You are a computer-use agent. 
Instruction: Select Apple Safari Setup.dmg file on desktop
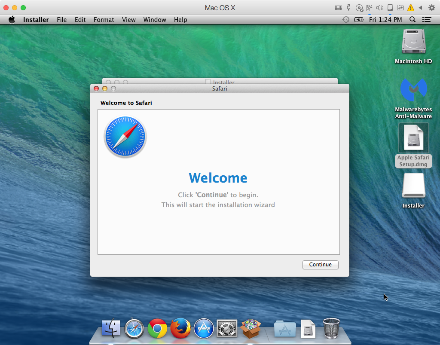click(413, 138)
